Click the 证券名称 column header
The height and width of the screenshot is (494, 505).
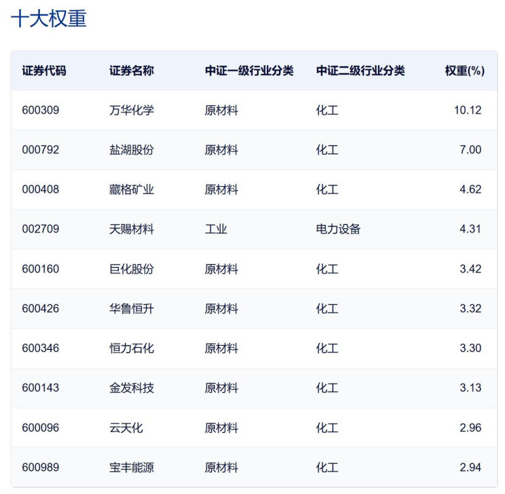(131, 70)
